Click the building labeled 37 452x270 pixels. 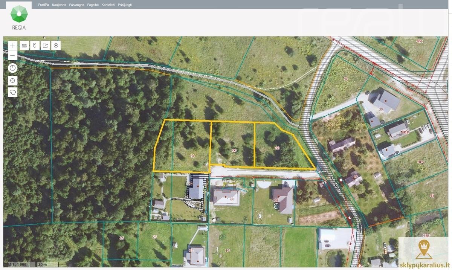pos(353,178)
